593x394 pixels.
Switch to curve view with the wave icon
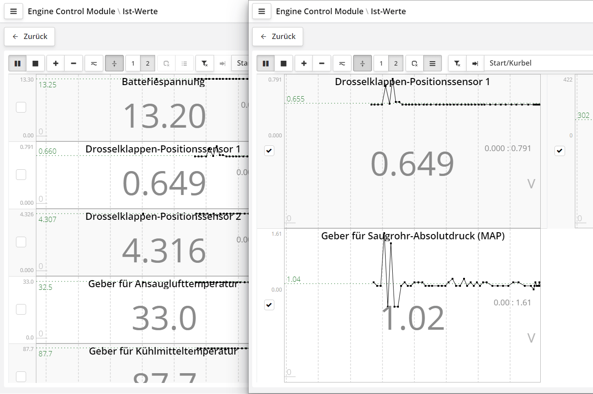click(x=342, y=63)
